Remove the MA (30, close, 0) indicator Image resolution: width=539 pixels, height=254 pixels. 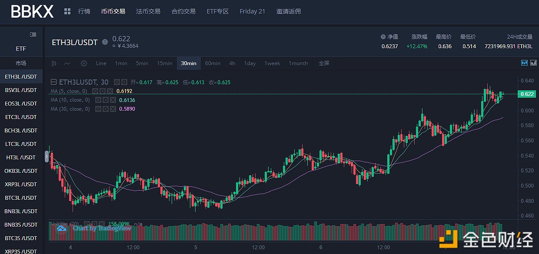113,109
